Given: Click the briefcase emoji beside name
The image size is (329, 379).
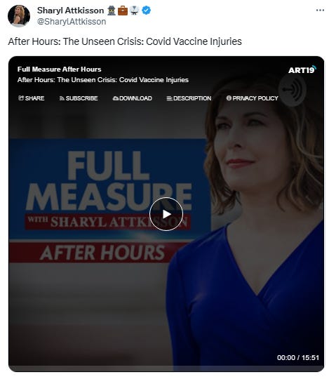Looking at the screenshot, I should 123,11.
